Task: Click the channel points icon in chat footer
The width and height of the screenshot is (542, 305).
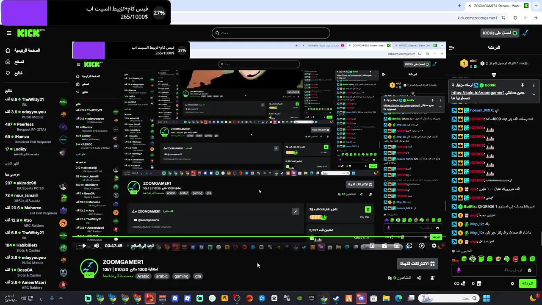Action: pyautogui.click(x=460, y=283)
